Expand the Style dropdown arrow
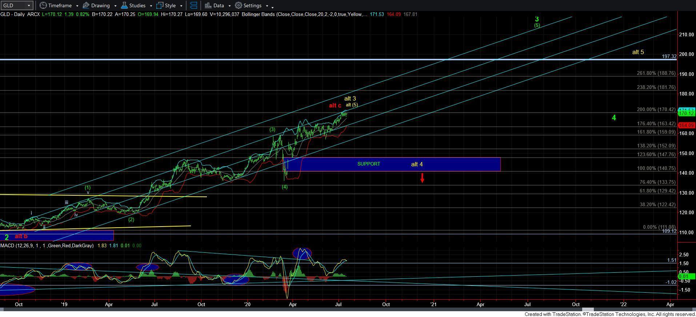 tap(181, 6)
